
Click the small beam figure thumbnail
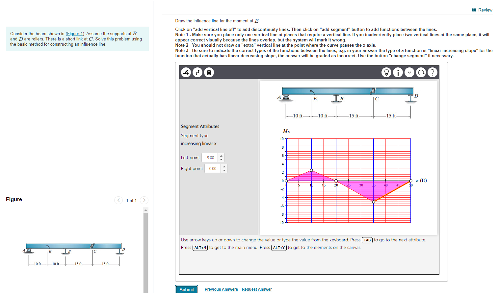[x=74, y=254]
